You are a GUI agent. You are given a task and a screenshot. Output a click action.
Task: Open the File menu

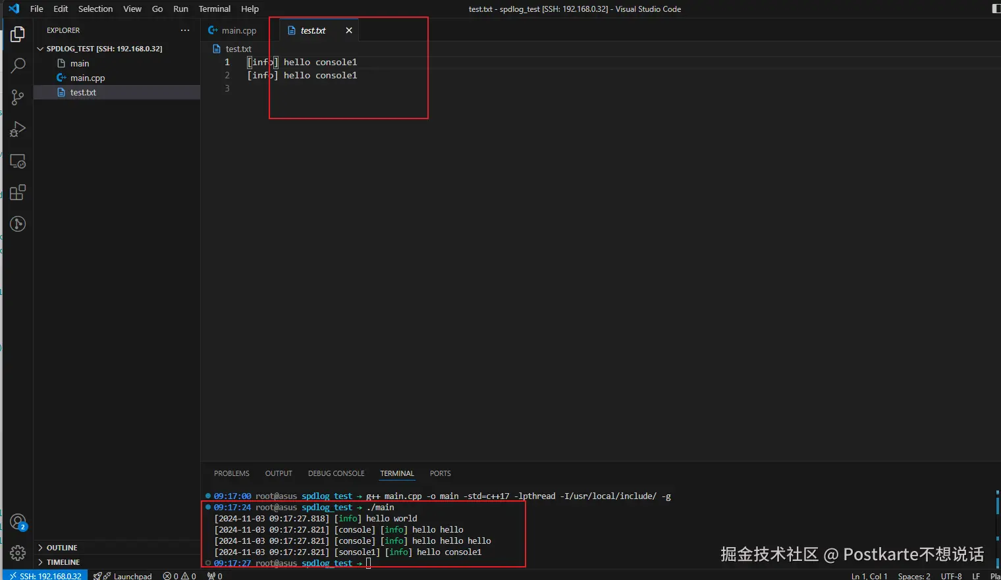tap(37, 9)
